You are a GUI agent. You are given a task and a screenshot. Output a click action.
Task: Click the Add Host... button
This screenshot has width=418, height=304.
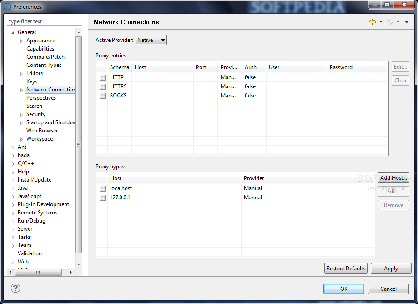tap(393, 178)
